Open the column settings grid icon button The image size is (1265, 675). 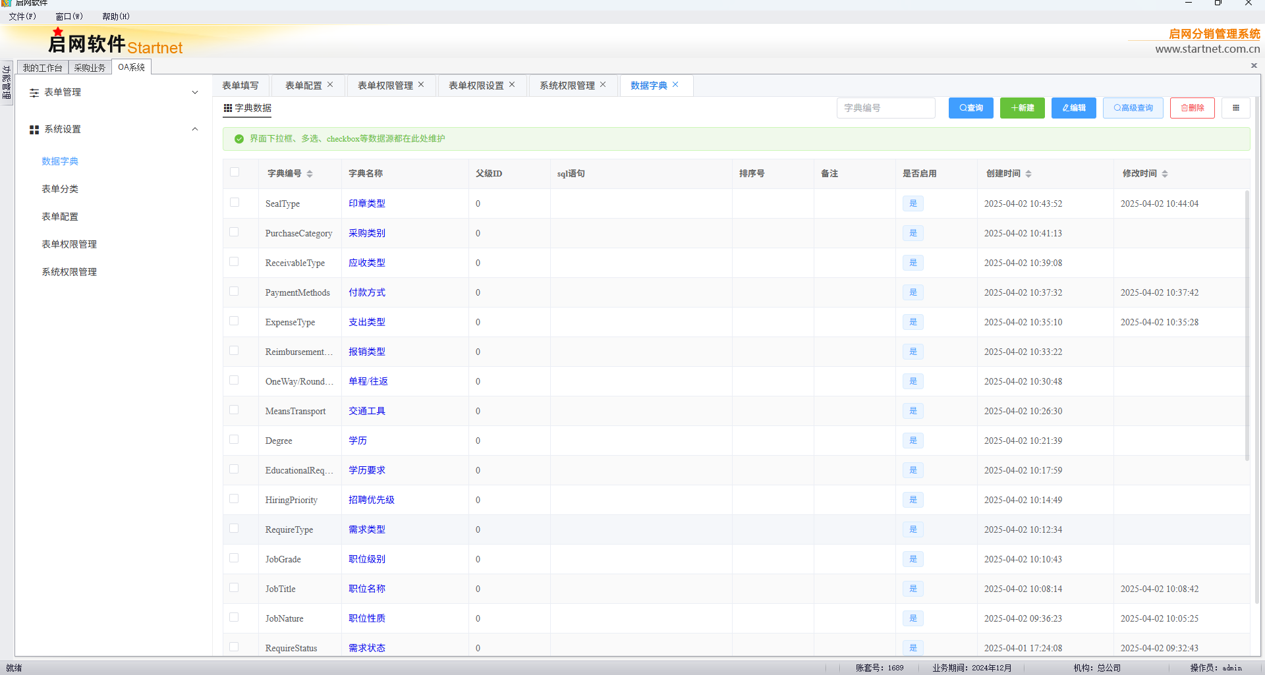click(1235, 108)
